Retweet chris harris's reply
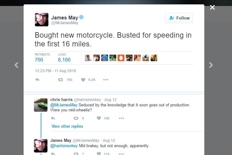This screenshot has width=232, height=155. point(76,118)
